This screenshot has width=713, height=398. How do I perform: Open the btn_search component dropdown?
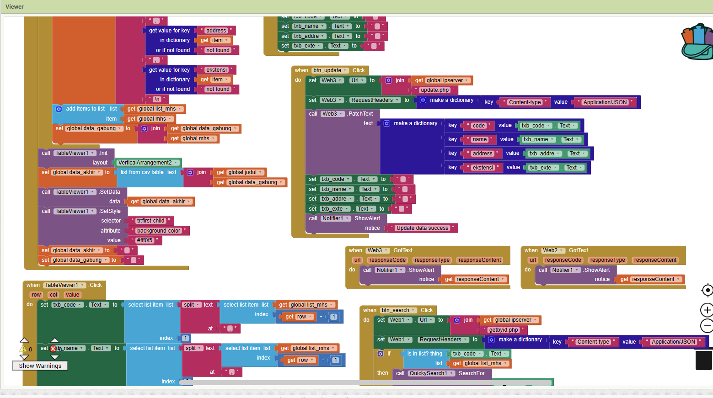(x=413, y=310)
